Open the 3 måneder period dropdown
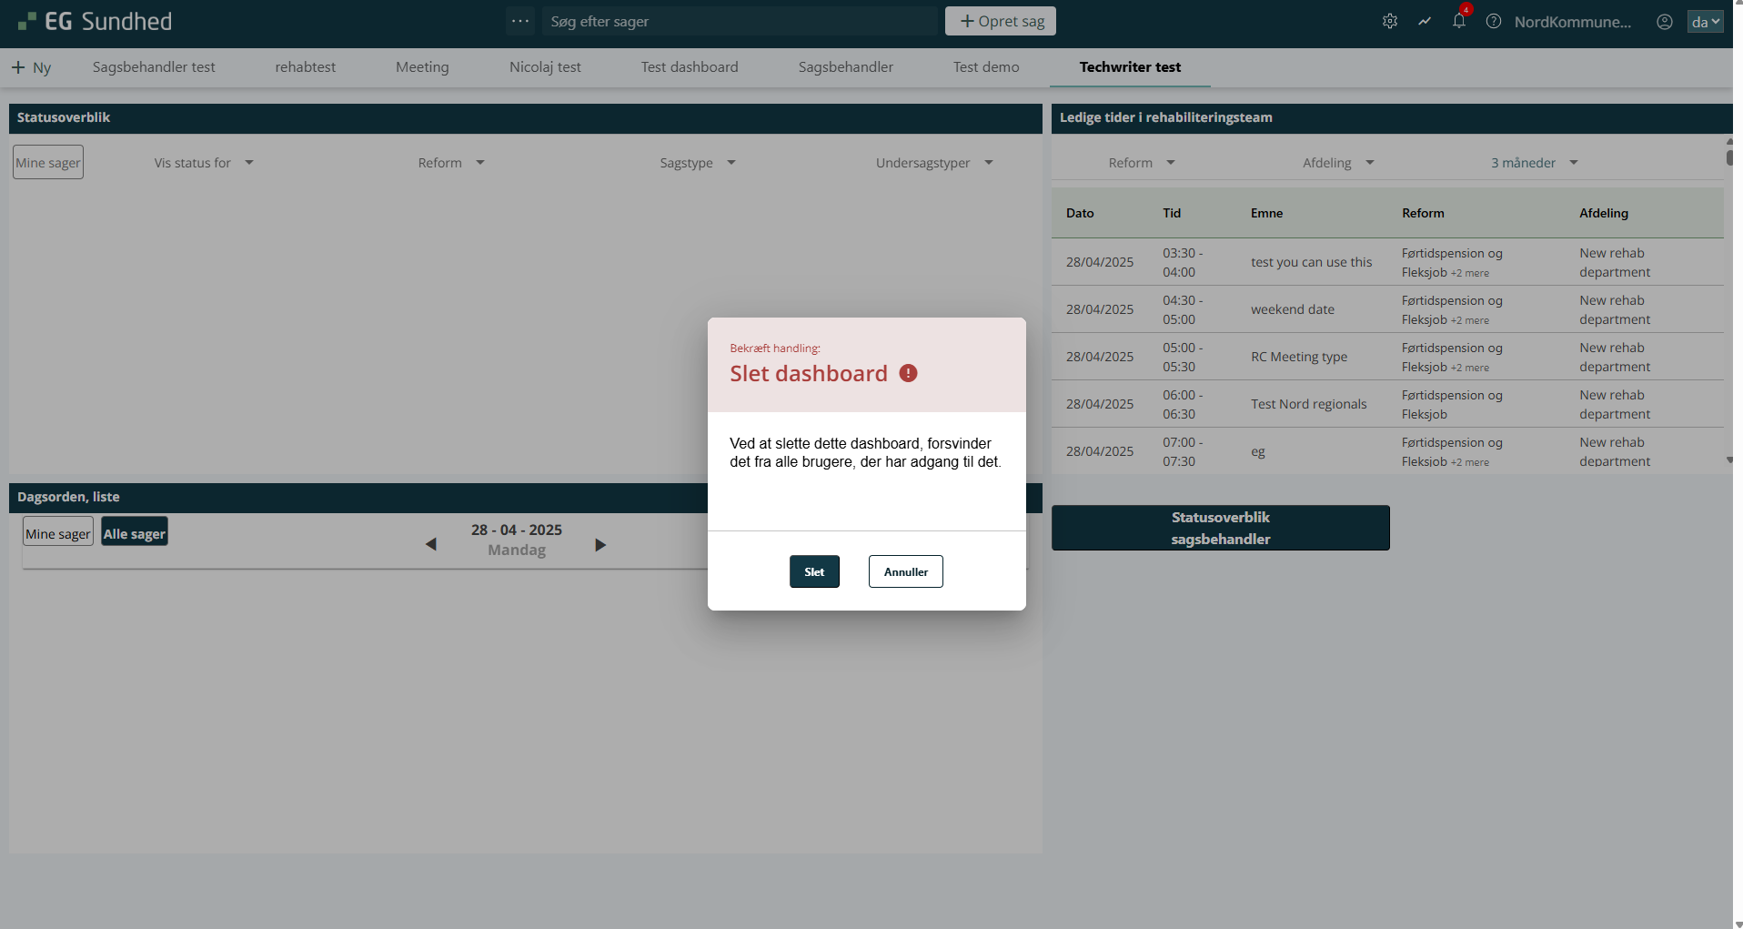Viewport: 1743px width, 929px height. (1534, 163)
